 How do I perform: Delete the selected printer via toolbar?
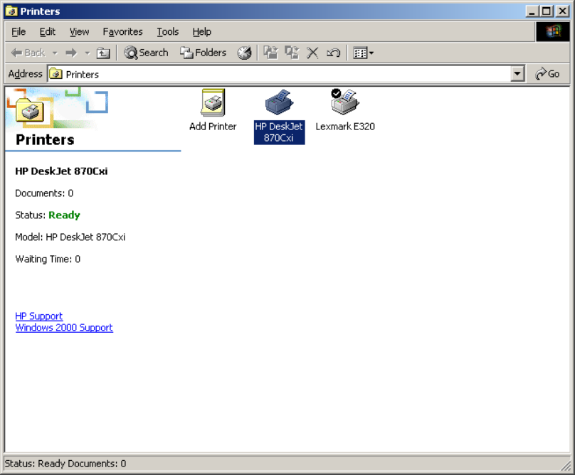click(312, 53)
